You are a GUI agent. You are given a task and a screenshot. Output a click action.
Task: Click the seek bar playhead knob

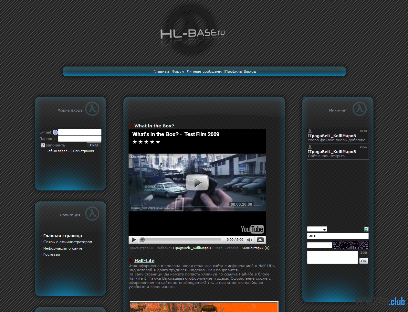pyautogui.click(x=142, y=240)
